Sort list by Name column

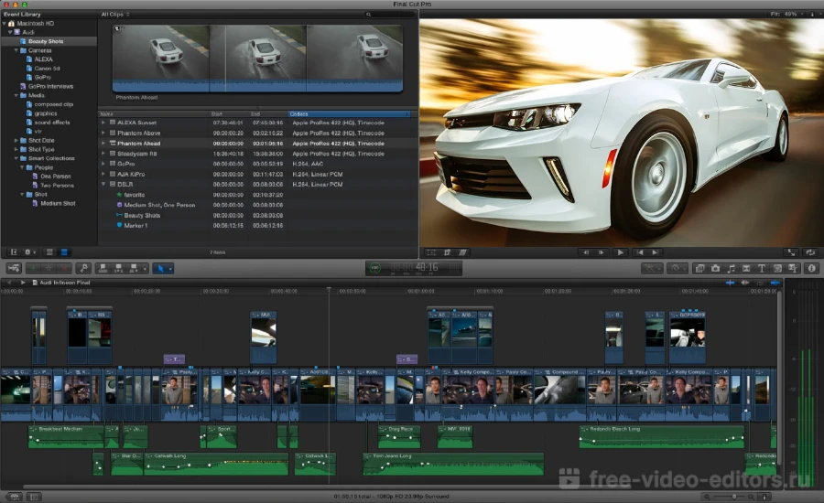(x=154, y=114)
